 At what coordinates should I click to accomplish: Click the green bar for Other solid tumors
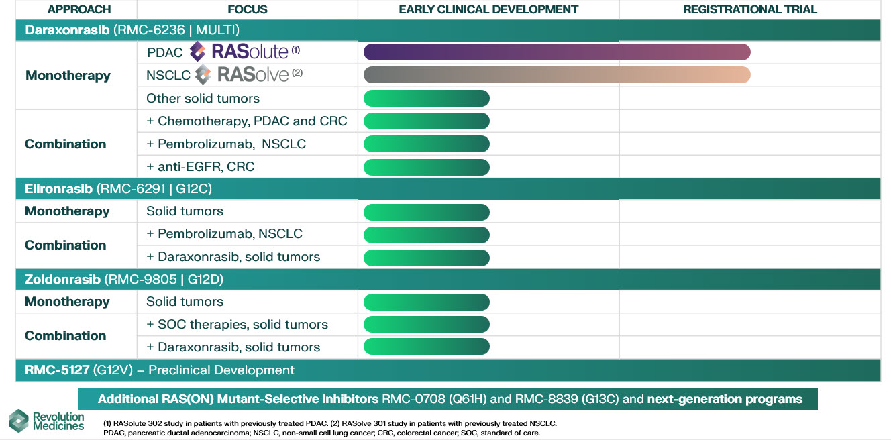coord(426,99)
